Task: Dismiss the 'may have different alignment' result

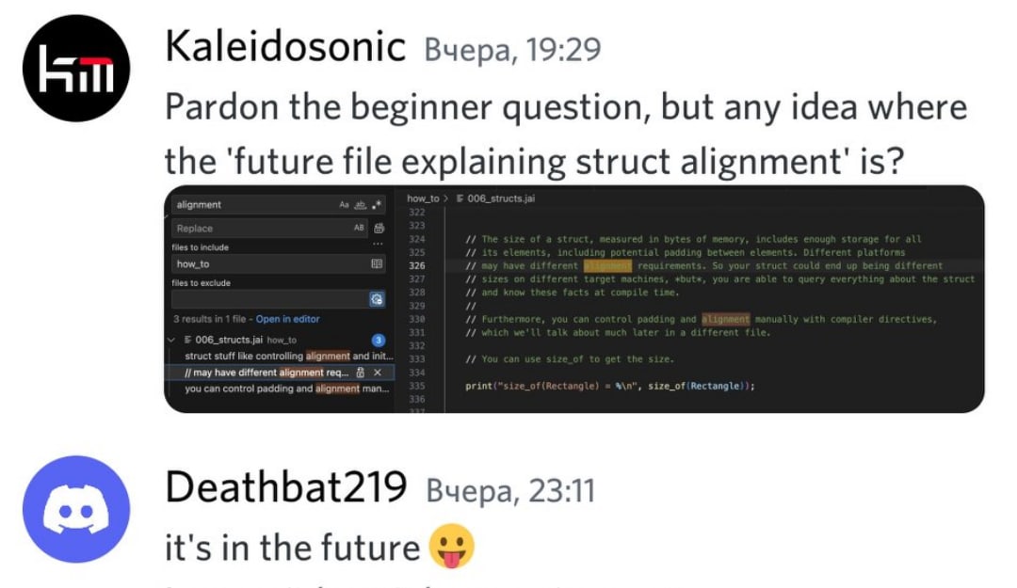Action: click(378, 373)
